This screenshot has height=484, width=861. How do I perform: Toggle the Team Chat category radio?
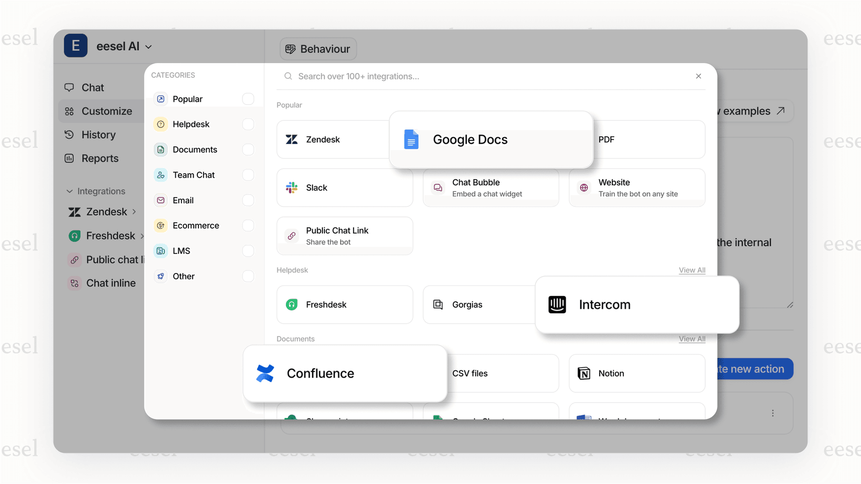tap(248, 175)
